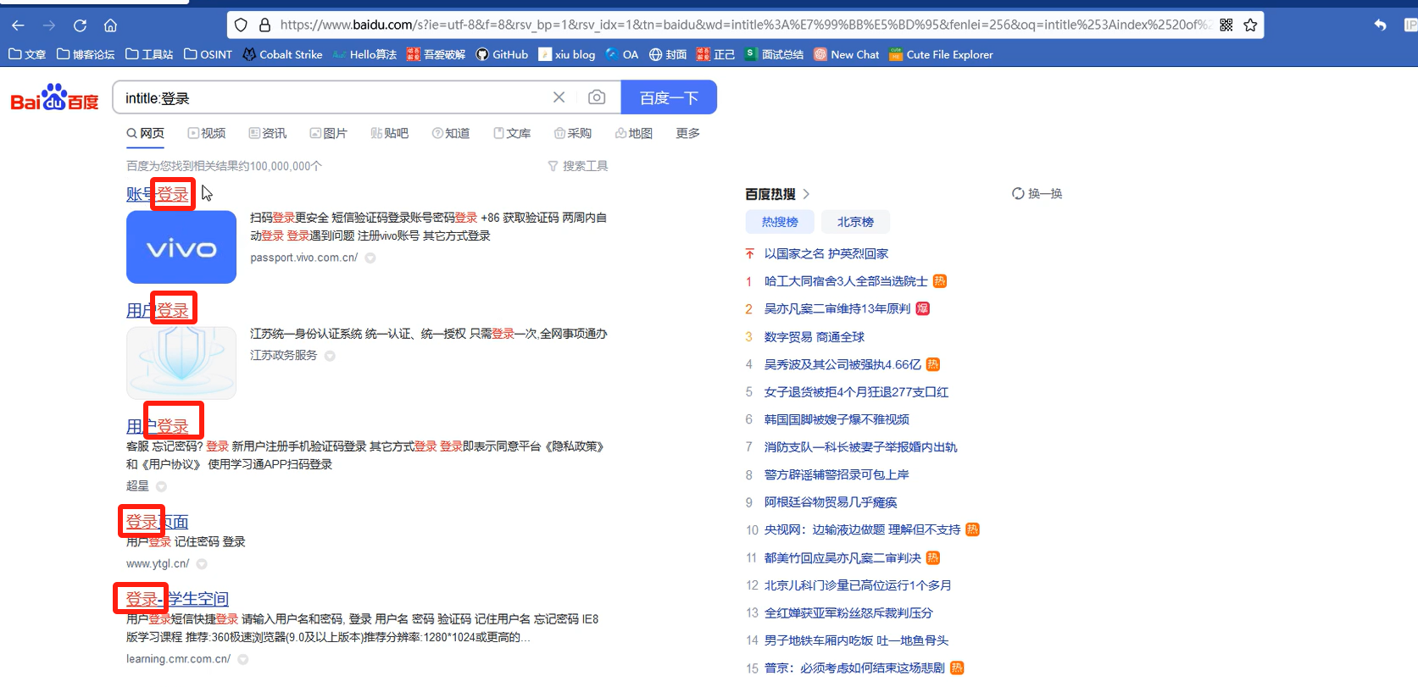Open the 正己 bookmark
1418x687 pixels.
click(x=715, y=54)
